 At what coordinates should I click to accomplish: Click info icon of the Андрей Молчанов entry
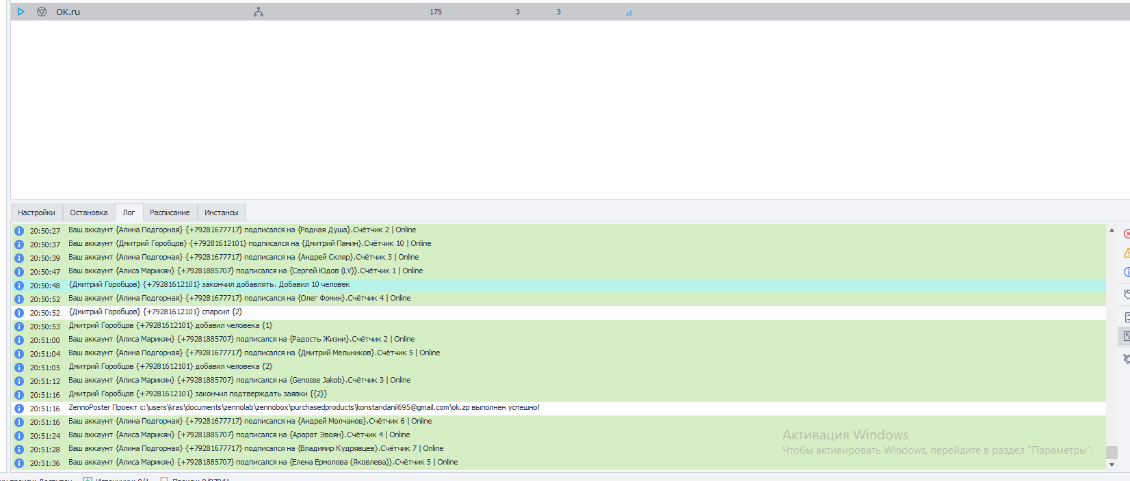click(19, 422)
